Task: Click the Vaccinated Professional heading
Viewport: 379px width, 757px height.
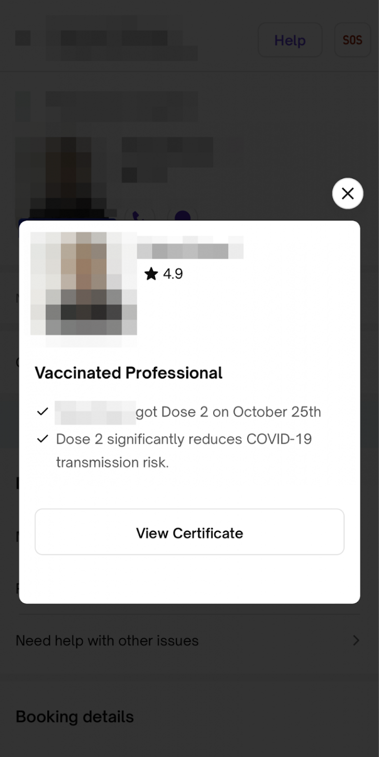Action: coord(128,373)
